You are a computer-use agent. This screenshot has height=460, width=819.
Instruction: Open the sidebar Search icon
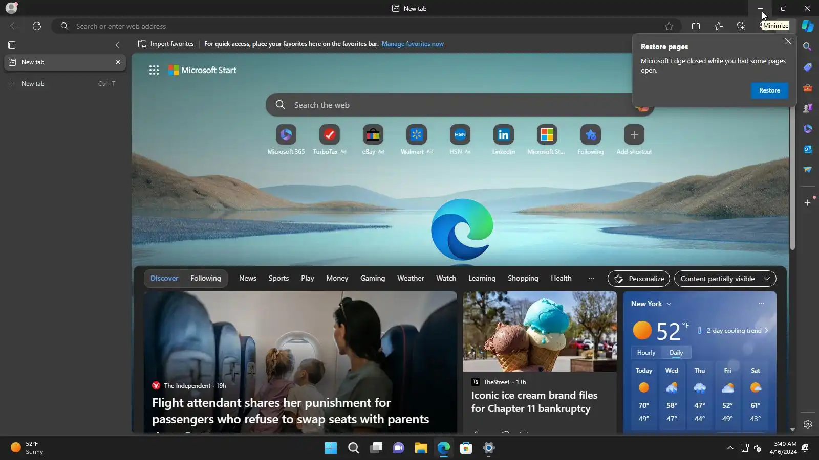[x=807, y=47]
